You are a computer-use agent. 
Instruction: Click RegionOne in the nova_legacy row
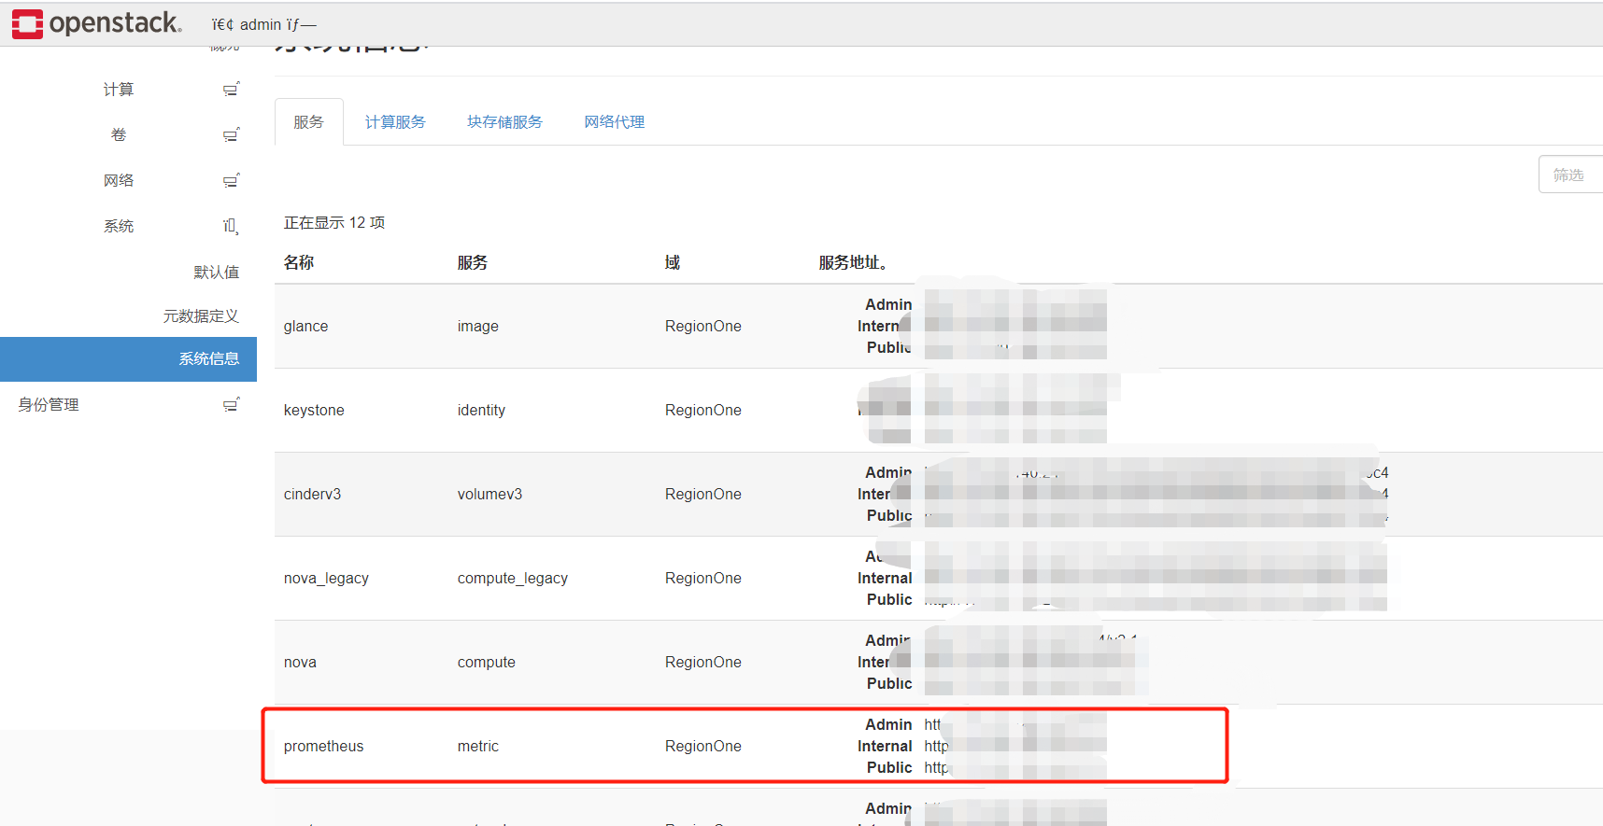point(703,579)
